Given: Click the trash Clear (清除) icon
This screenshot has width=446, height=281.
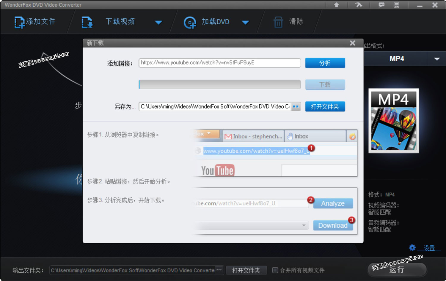Looking at the screenshot, I should pyautogui.click(x=278, y=22).
